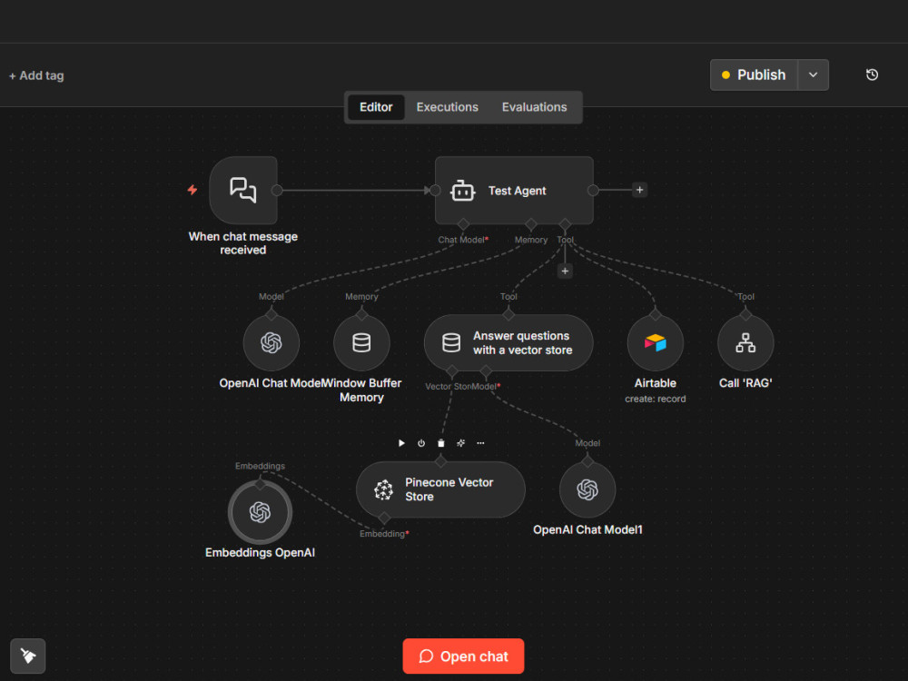
Task: Click the Memory connector on Test Agent
Action: click(531, 224)
